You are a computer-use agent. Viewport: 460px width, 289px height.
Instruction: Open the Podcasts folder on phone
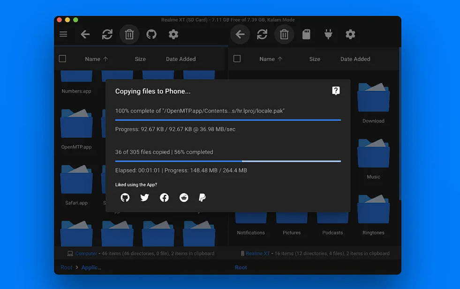click(332, 224)
